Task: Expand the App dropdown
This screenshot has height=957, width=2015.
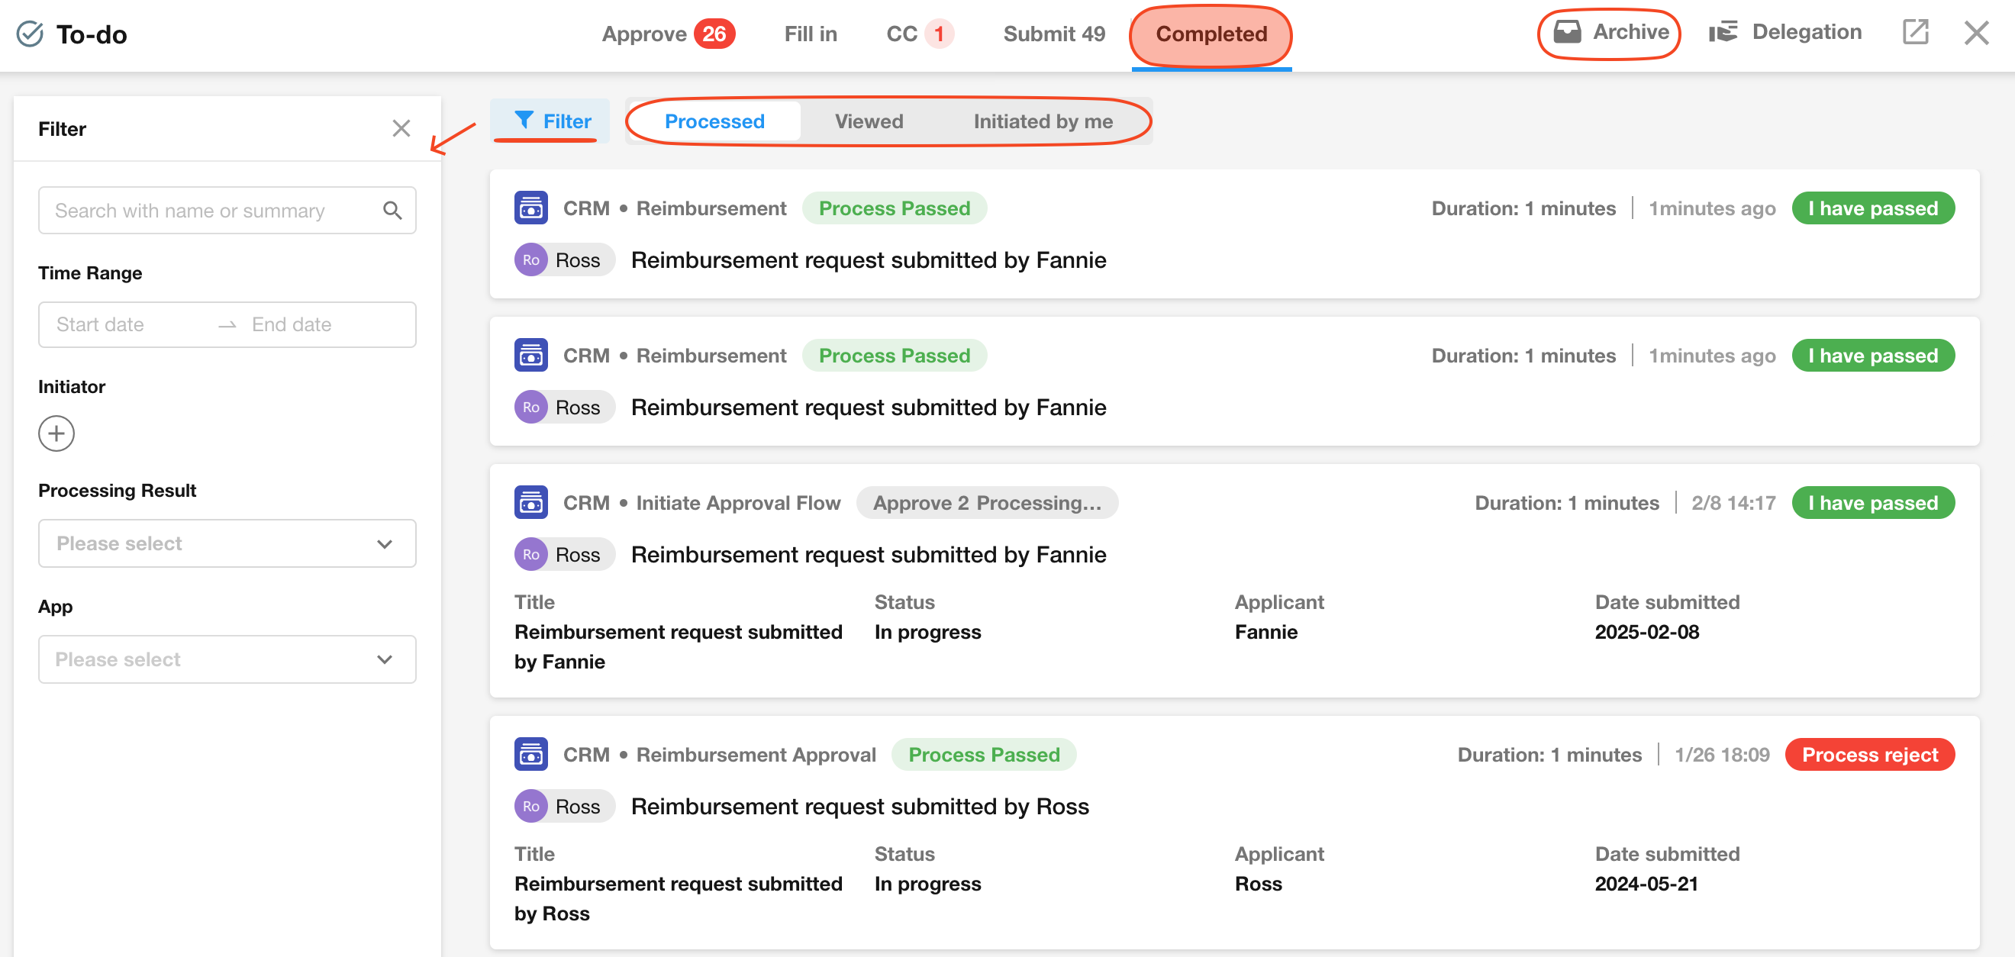Action: tap(227, 659)
